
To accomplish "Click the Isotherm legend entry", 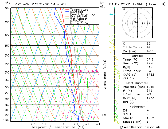I will click(x=77, y=21).
